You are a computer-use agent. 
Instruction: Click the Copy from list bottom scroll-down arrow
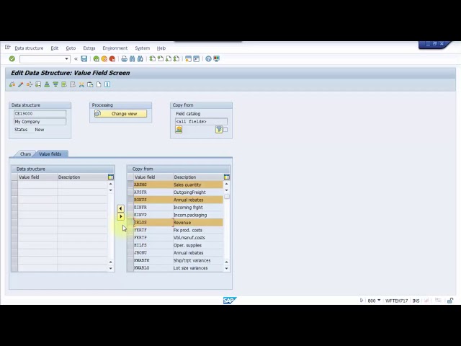226,268
